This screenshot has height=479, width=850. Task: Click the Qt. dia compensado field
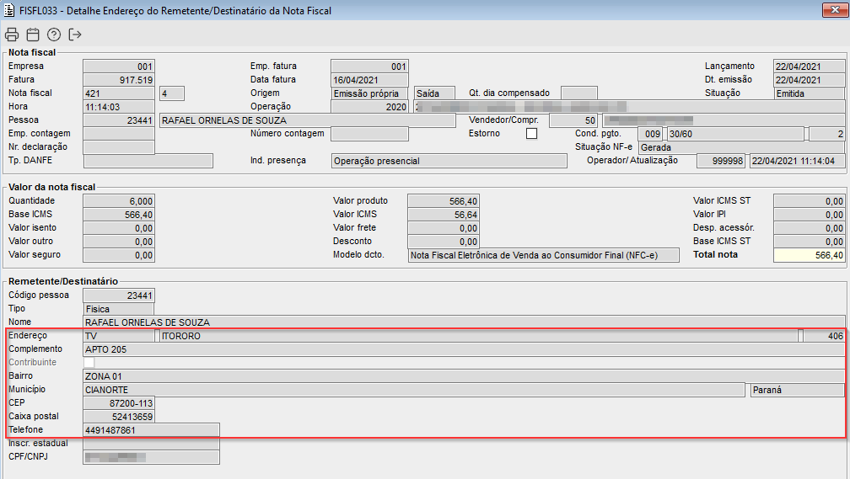(x=579, y=93)
